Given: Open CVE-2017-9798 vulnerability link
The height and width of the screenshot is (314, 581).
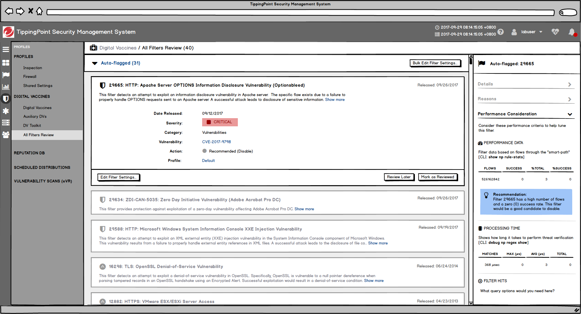Looking at the screenshot, I should [x=216, y=142].
